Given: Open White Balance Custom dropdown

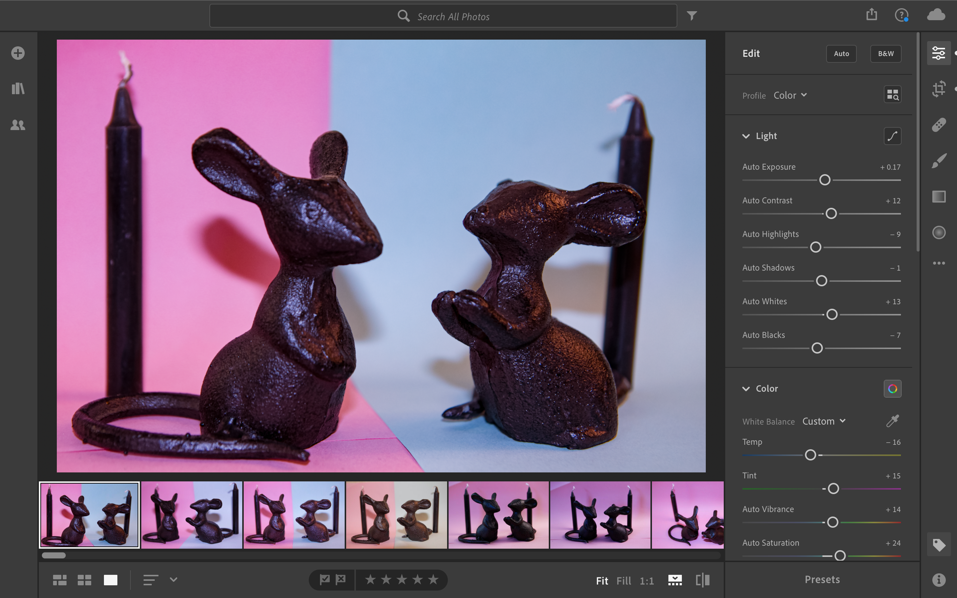Looking at the screenshot, I should (824, 421).
